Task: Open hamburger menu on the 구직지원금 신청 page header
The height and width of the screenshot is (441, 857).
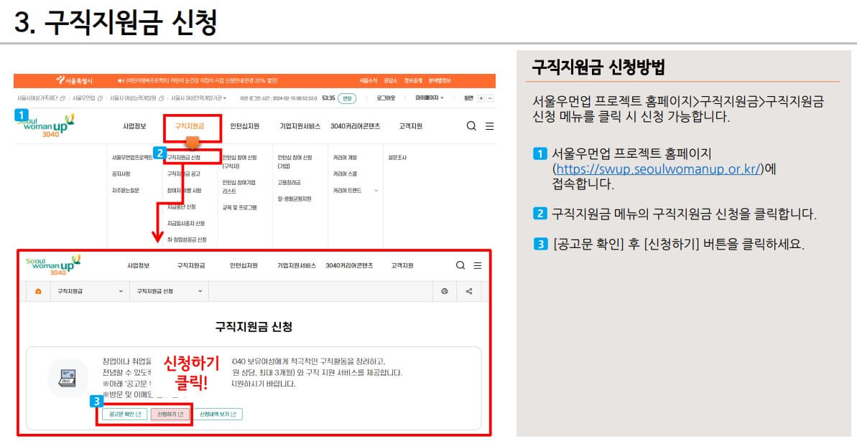Action: 478,265
